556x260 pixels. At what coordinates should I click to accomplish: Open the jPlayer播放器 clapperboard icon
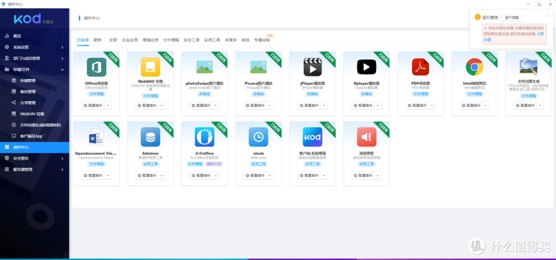coord(312,67)
